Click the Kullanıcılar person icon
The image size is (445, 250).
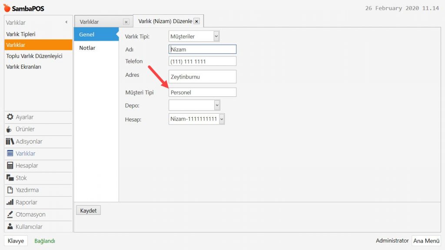10,227
